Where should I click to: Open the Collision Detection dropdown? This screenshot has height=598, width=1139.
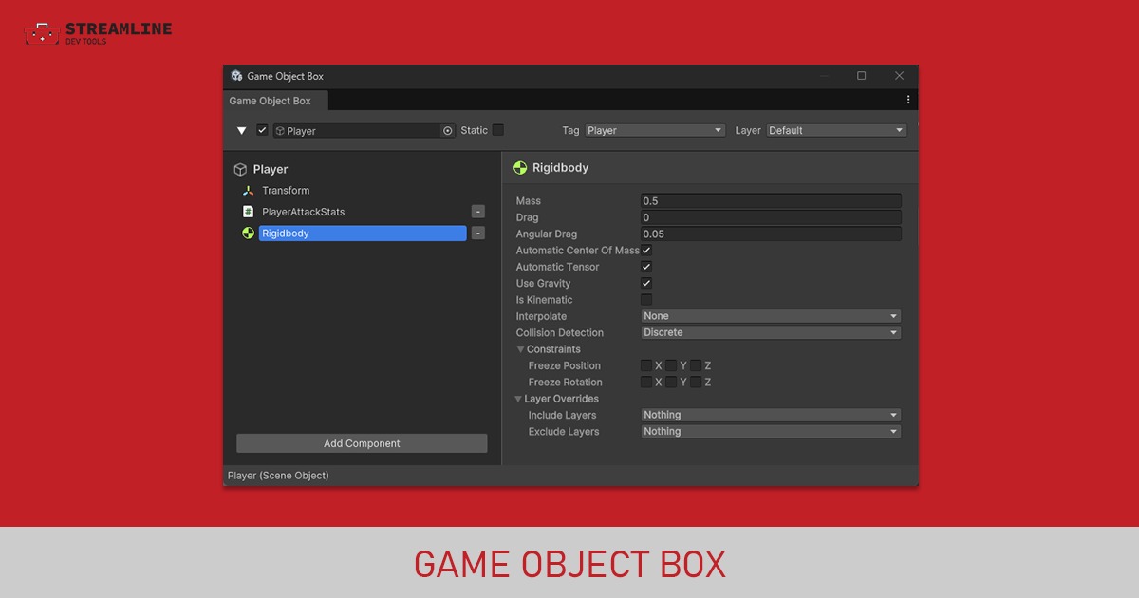coord(771,332)
